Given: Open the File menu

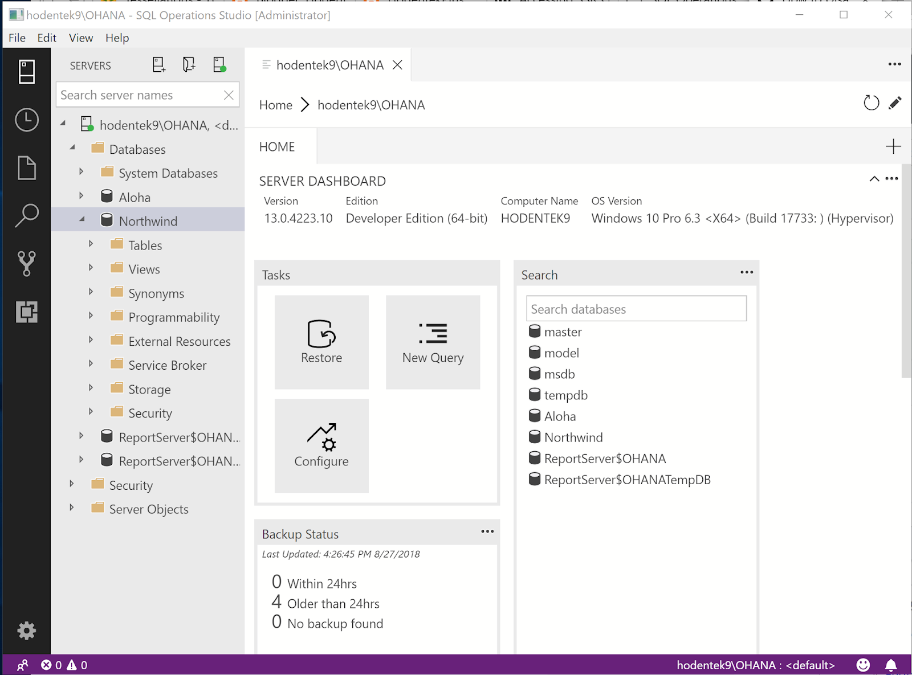Looking at the screenshot, I should point(17,38).
